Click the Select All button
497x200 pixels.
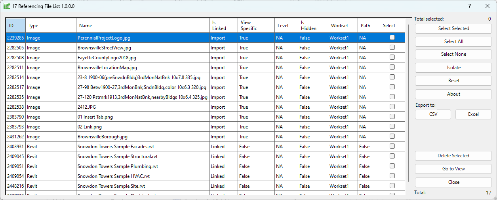tap(453, 42)
